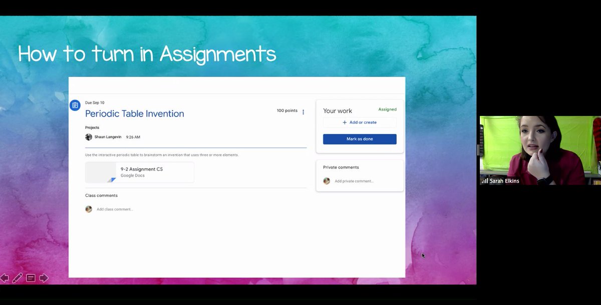This screenshot has height=305, width=601.
Task: Click the Class comments heading
Action: [101, 195]
